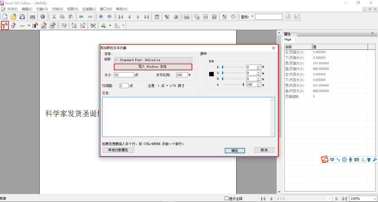The width and height of the screenshot is (378, 202).
Task: Click the A alpha slider
Action: tap(233, 85)
